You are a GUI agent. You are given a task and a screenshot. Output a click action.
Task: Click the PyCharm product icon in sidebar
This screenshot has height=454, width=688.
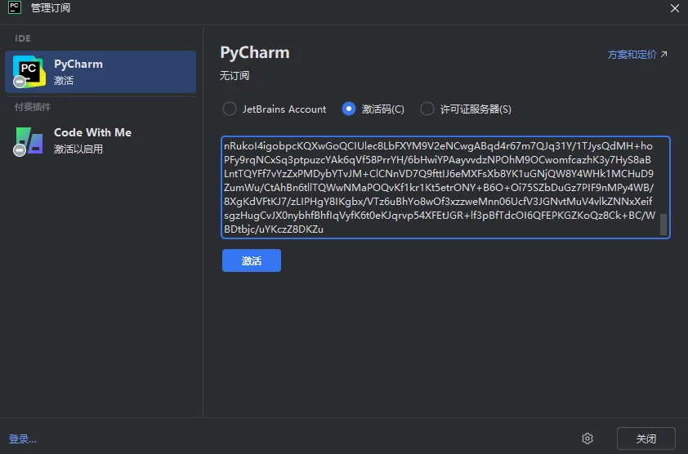point(29,72)
